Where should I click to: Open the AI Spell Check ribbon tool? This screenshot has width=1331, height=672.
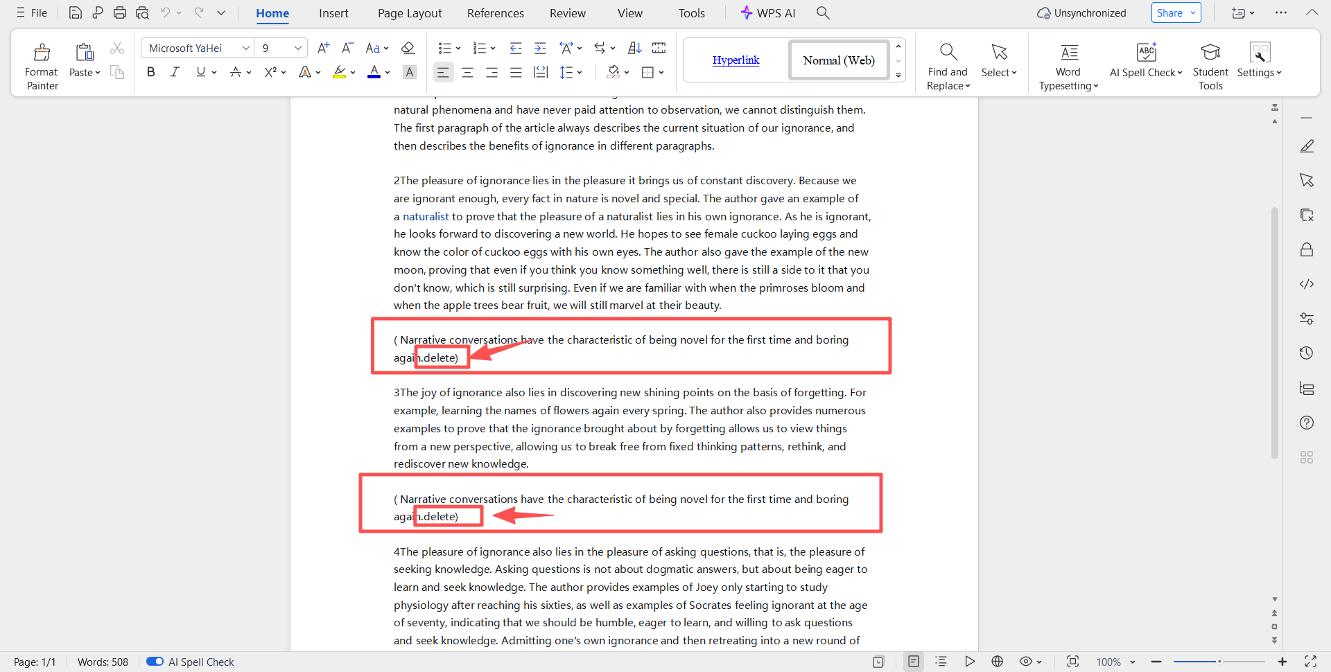[1145, 61]
